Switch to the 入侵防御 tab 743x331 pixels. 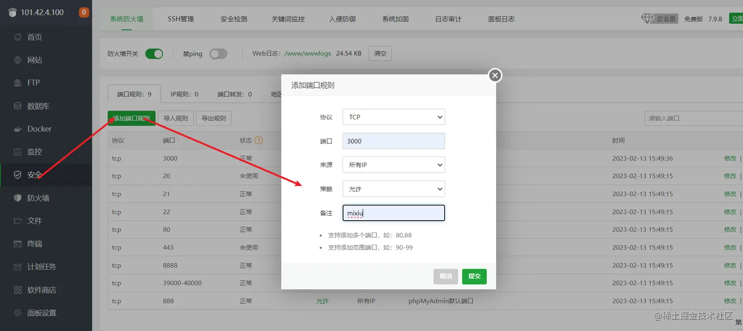pyautogui.click(x=343, y=19)
